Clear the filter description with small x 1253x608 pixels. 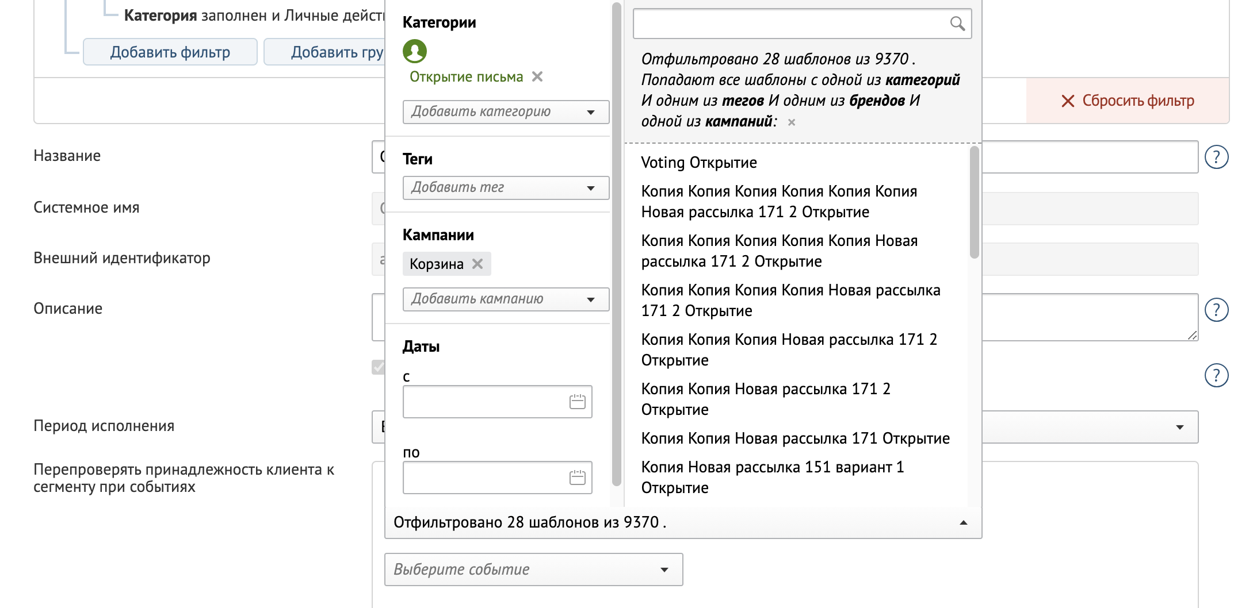point(792,122)
